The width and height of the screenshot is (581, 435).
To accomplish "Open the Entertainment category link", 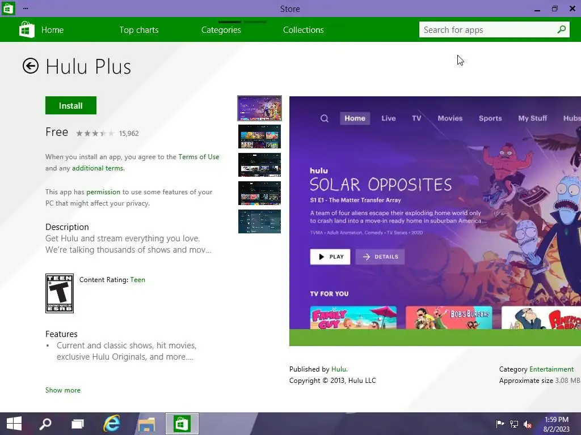I will pos(551,369).
